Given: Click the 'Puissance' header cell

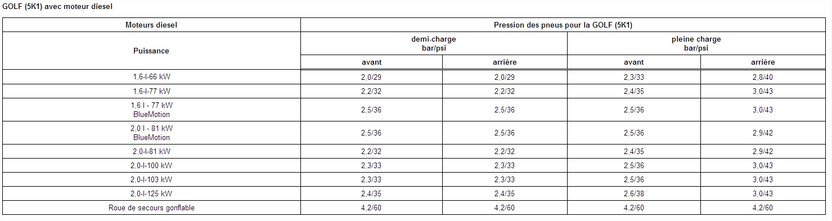Looking at the screenshot, I should tap(151, 51).
